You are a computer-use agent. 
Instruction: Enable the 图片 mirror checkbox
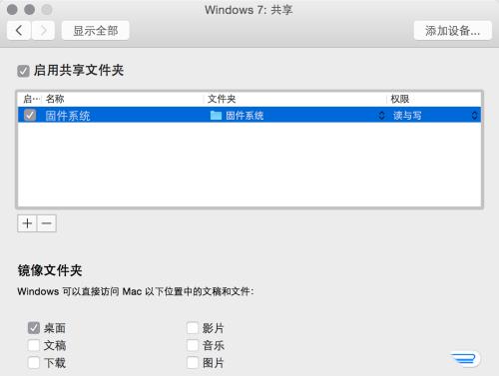click(193, 363)
